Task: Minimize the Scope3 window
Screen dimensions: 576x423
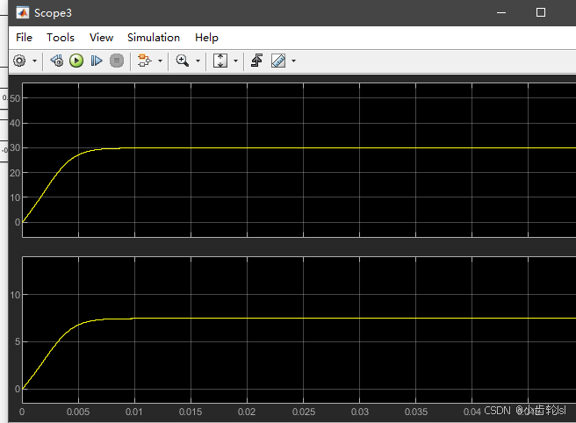Action: [501, 13]
